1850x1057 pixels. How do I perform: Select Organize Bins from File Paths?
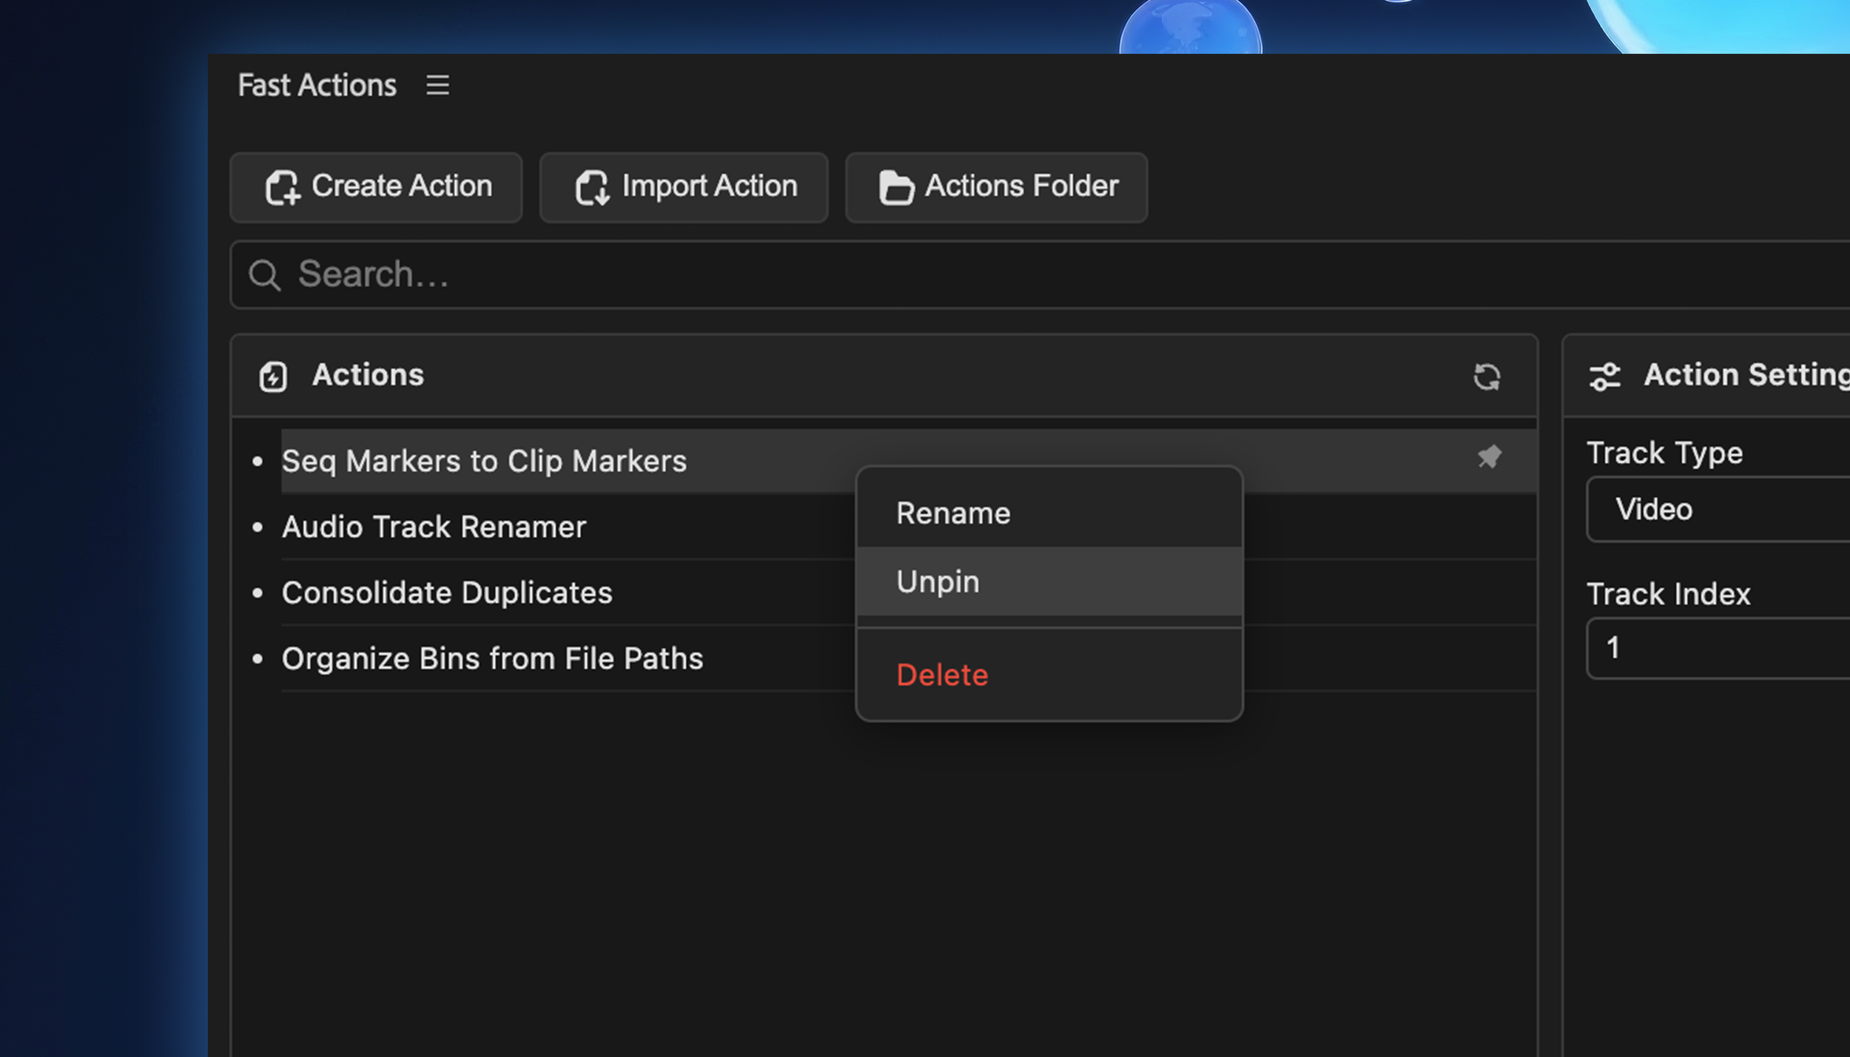[492, 659]
